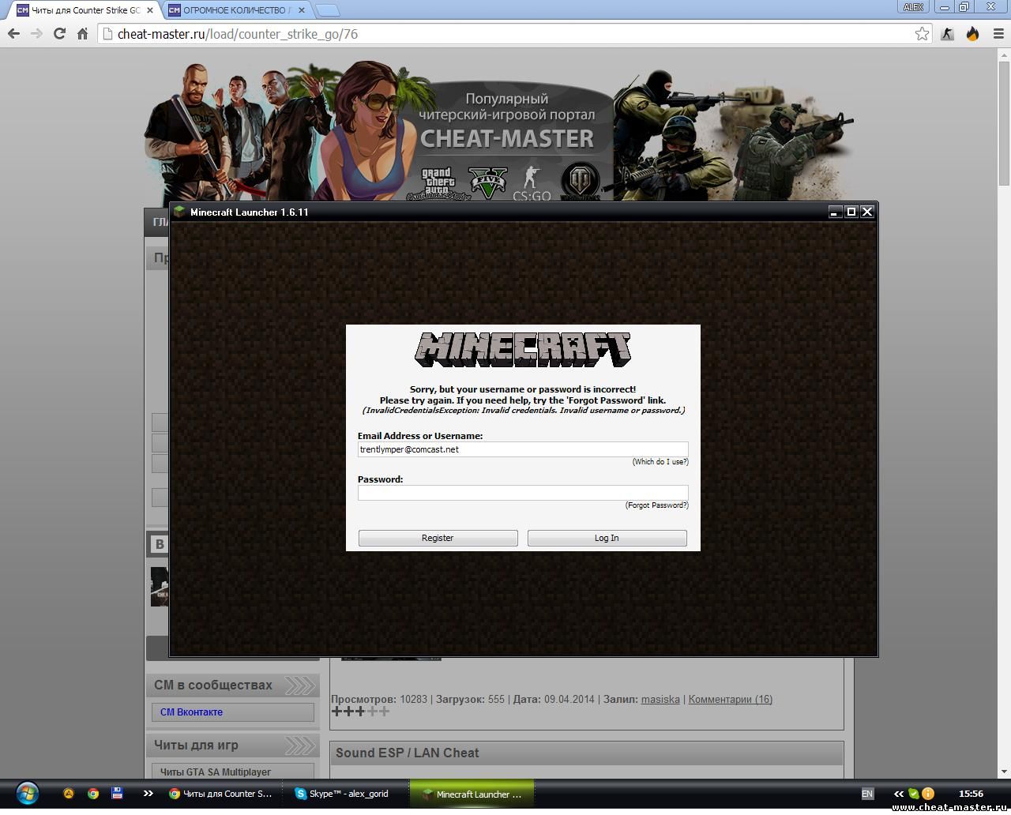Open the Комментарии (16) link
Image resolution: width=1011 pixels, height=815 pixels.
(730, 699)
